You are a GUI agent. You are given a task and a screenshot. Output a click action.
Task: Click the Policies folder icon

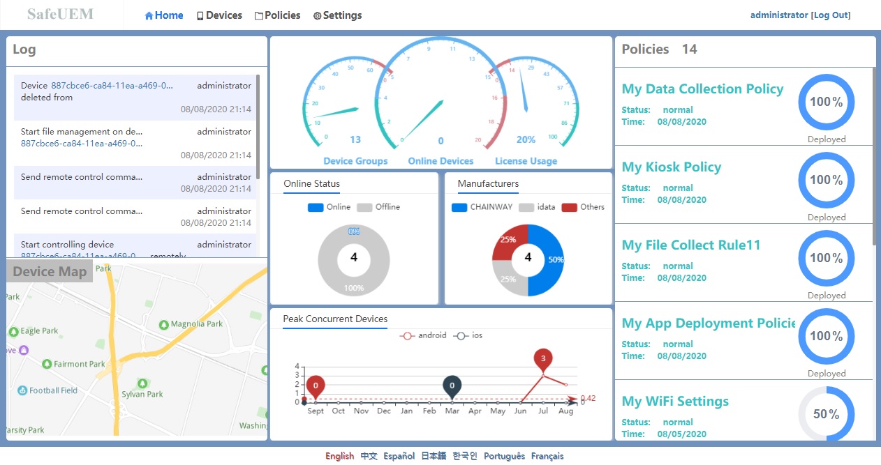click(259, 15)
